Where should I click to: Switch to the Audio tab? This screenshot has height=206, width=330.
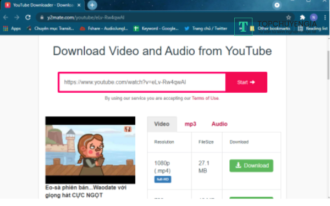(x=219, y=124)
